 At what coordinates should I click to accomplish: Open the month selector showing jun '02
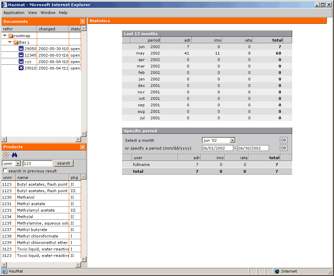(232, 140)
